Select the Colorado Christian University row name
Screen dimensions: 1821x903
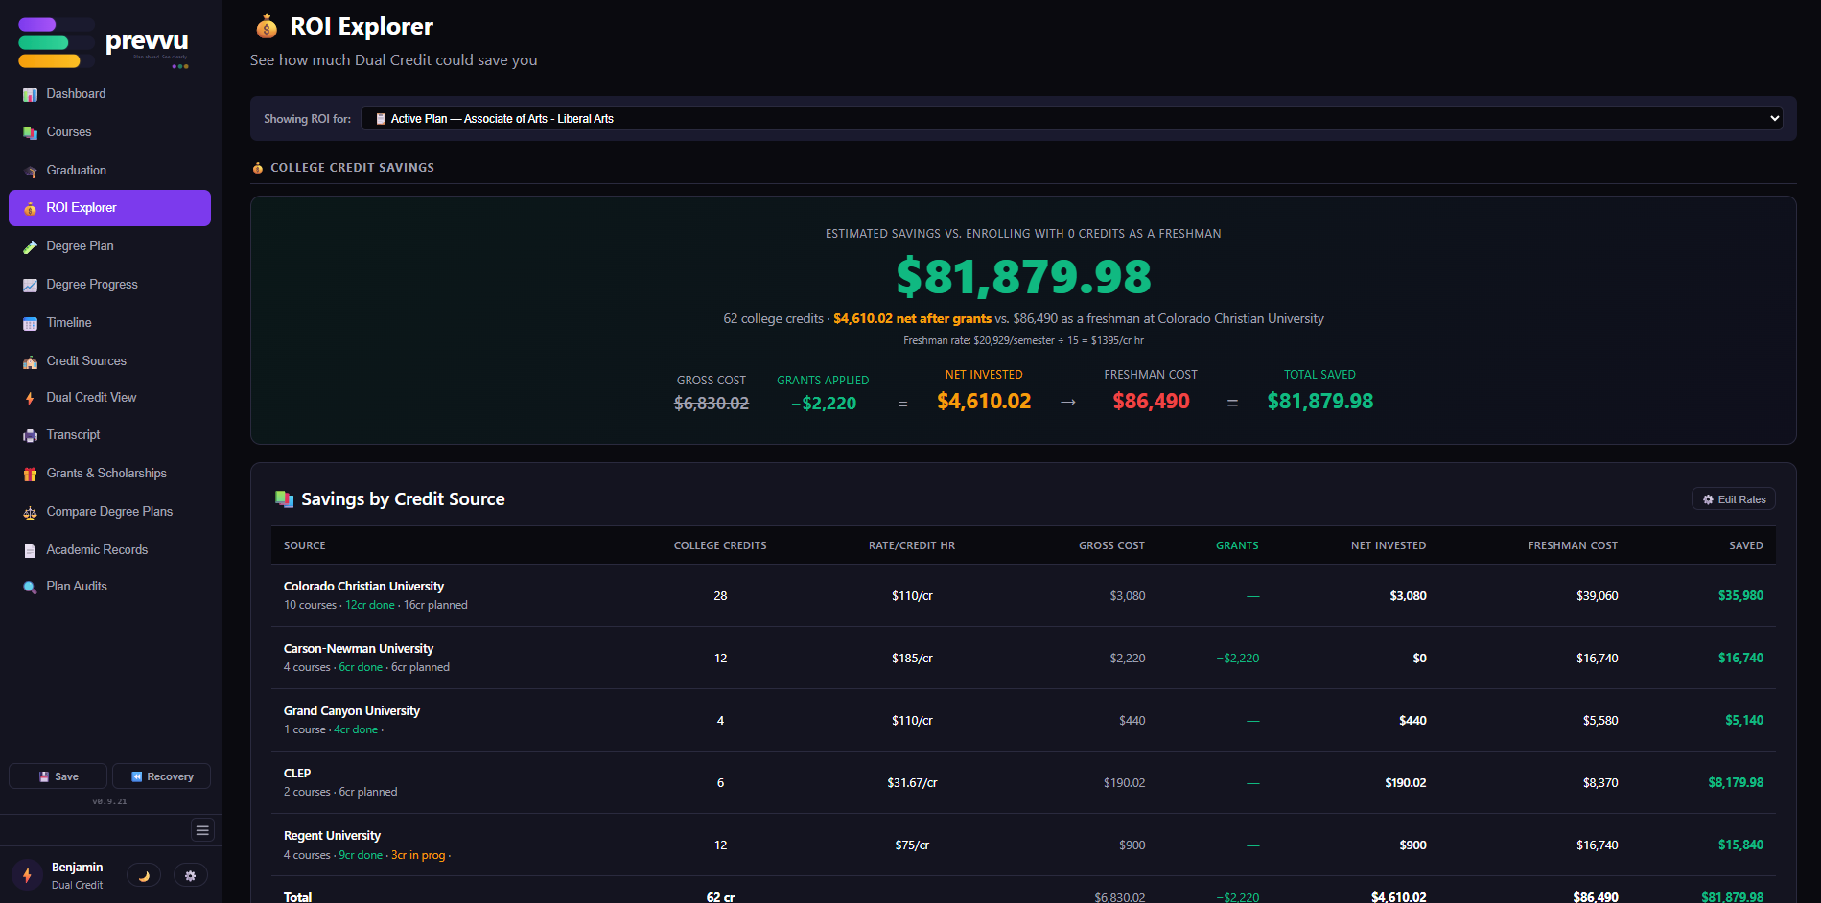tap(363, 587)
